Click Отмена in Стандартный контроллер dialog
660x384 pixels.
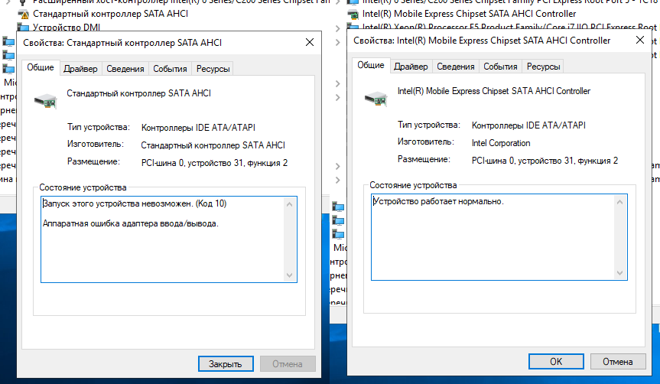click(x=288, y=364)
